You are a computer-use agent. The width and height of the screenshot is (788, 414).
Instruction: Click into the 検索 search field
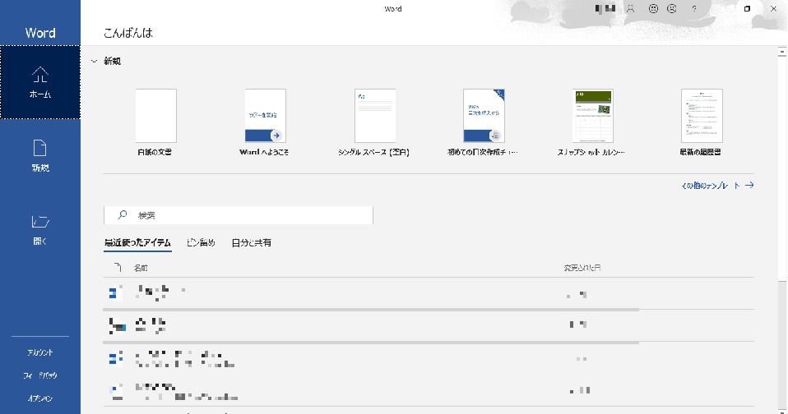[247, 215]
